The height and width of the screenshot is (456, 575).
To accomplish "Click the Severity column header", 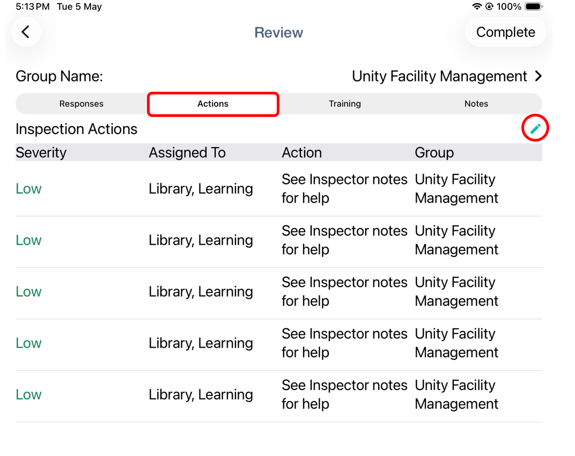I will coord(41,152).
